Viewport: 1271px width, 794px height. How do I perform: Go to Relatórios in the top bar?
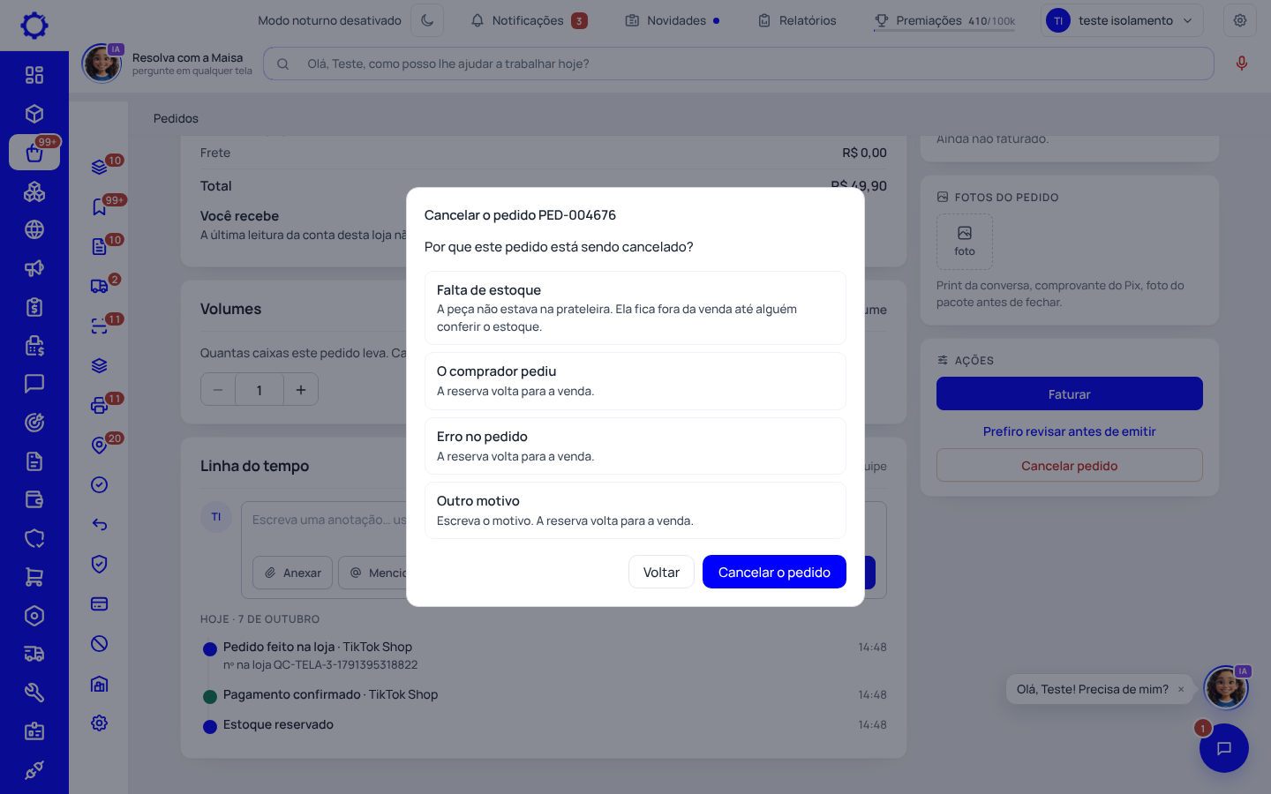(797, 20)
